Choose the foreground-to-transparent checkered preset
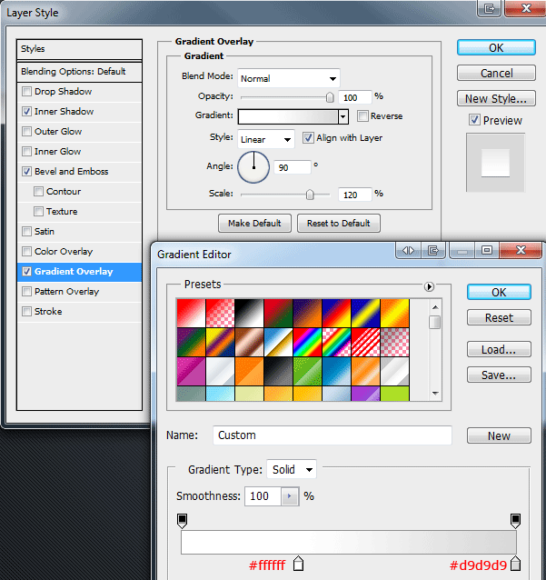 pos(220,314)
